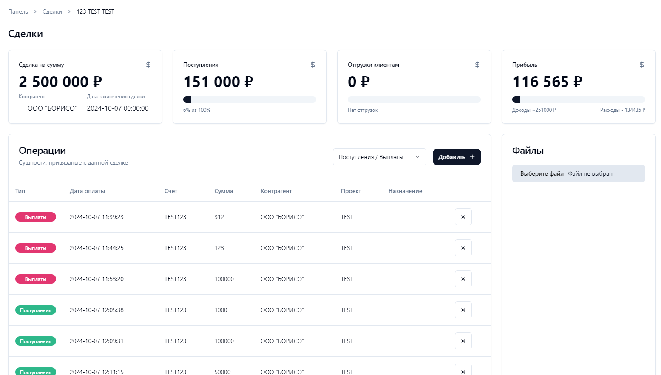Click Выплаты badge dated 11:39:23
Image resolution: width=661 pixels, height=375 pixels.
pyautogui.click(x=36, y=217)
